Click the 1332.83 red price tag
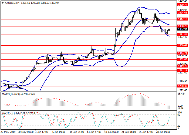This screenshot has height=135, width=189. click(x=182, y=59)
